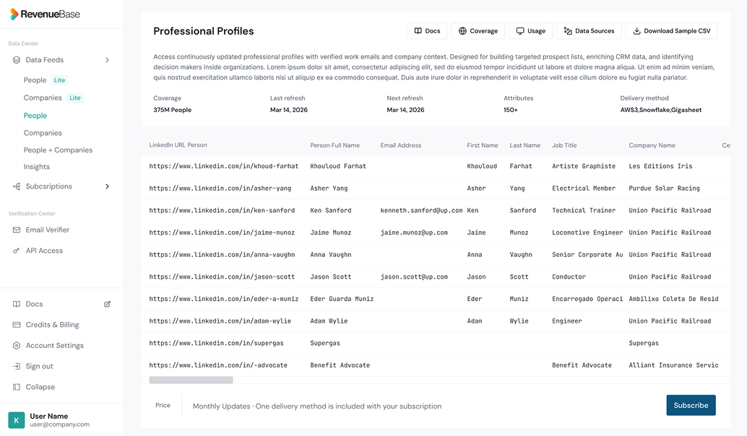This screenshot has width=747, height=436.
Task: Switch to the Companies Lite feed
Action: click(x=45, y=98)
